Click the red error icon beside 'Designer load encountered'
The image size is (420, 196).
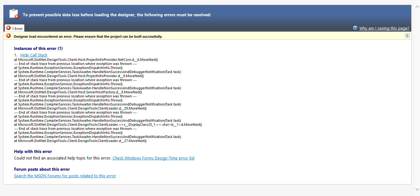tap(8, 36)
